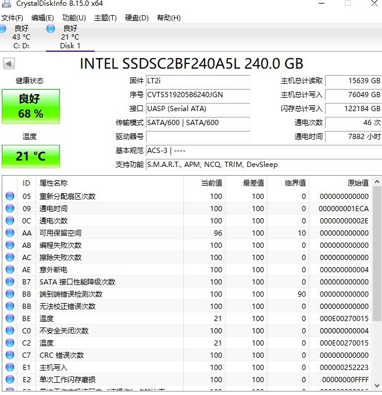Select the SATA 接口性能降级次数 attribute name
382x395 pixels.
77,282
